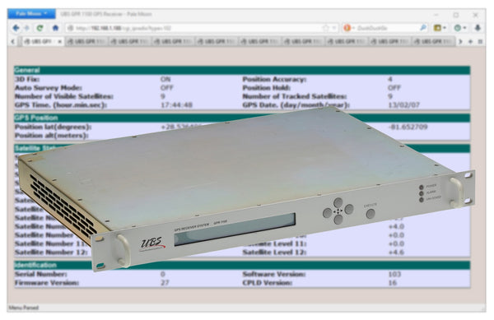The width and height of the screenshot is (494, 320).
Task: Open the bookmarks toolbar menu icon
Action: tap(440, 28)
